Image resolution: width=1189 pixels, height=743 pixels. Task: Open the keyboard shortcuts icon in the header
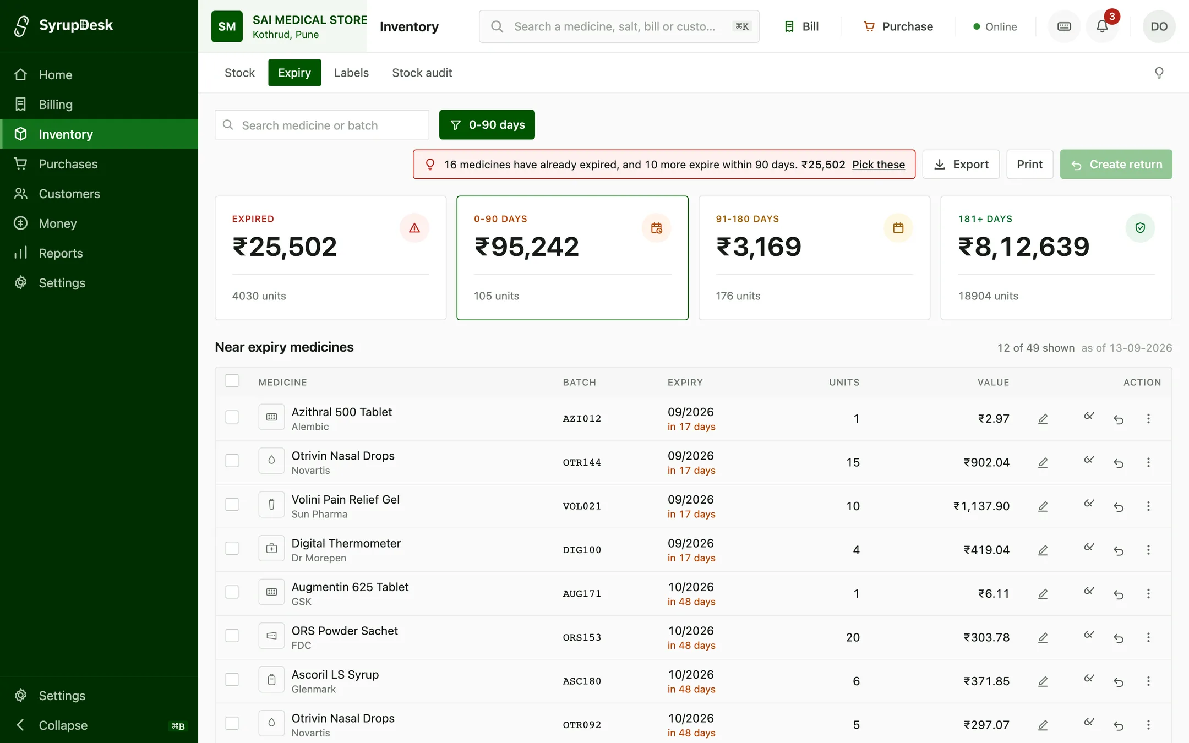(1064, 26)
